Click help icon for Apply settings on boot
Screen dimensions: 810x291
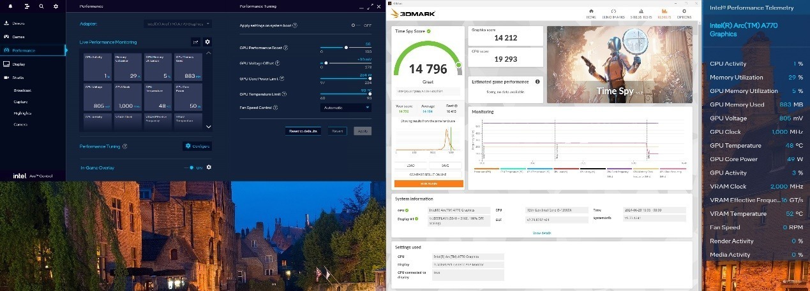[x=295, y=25]
